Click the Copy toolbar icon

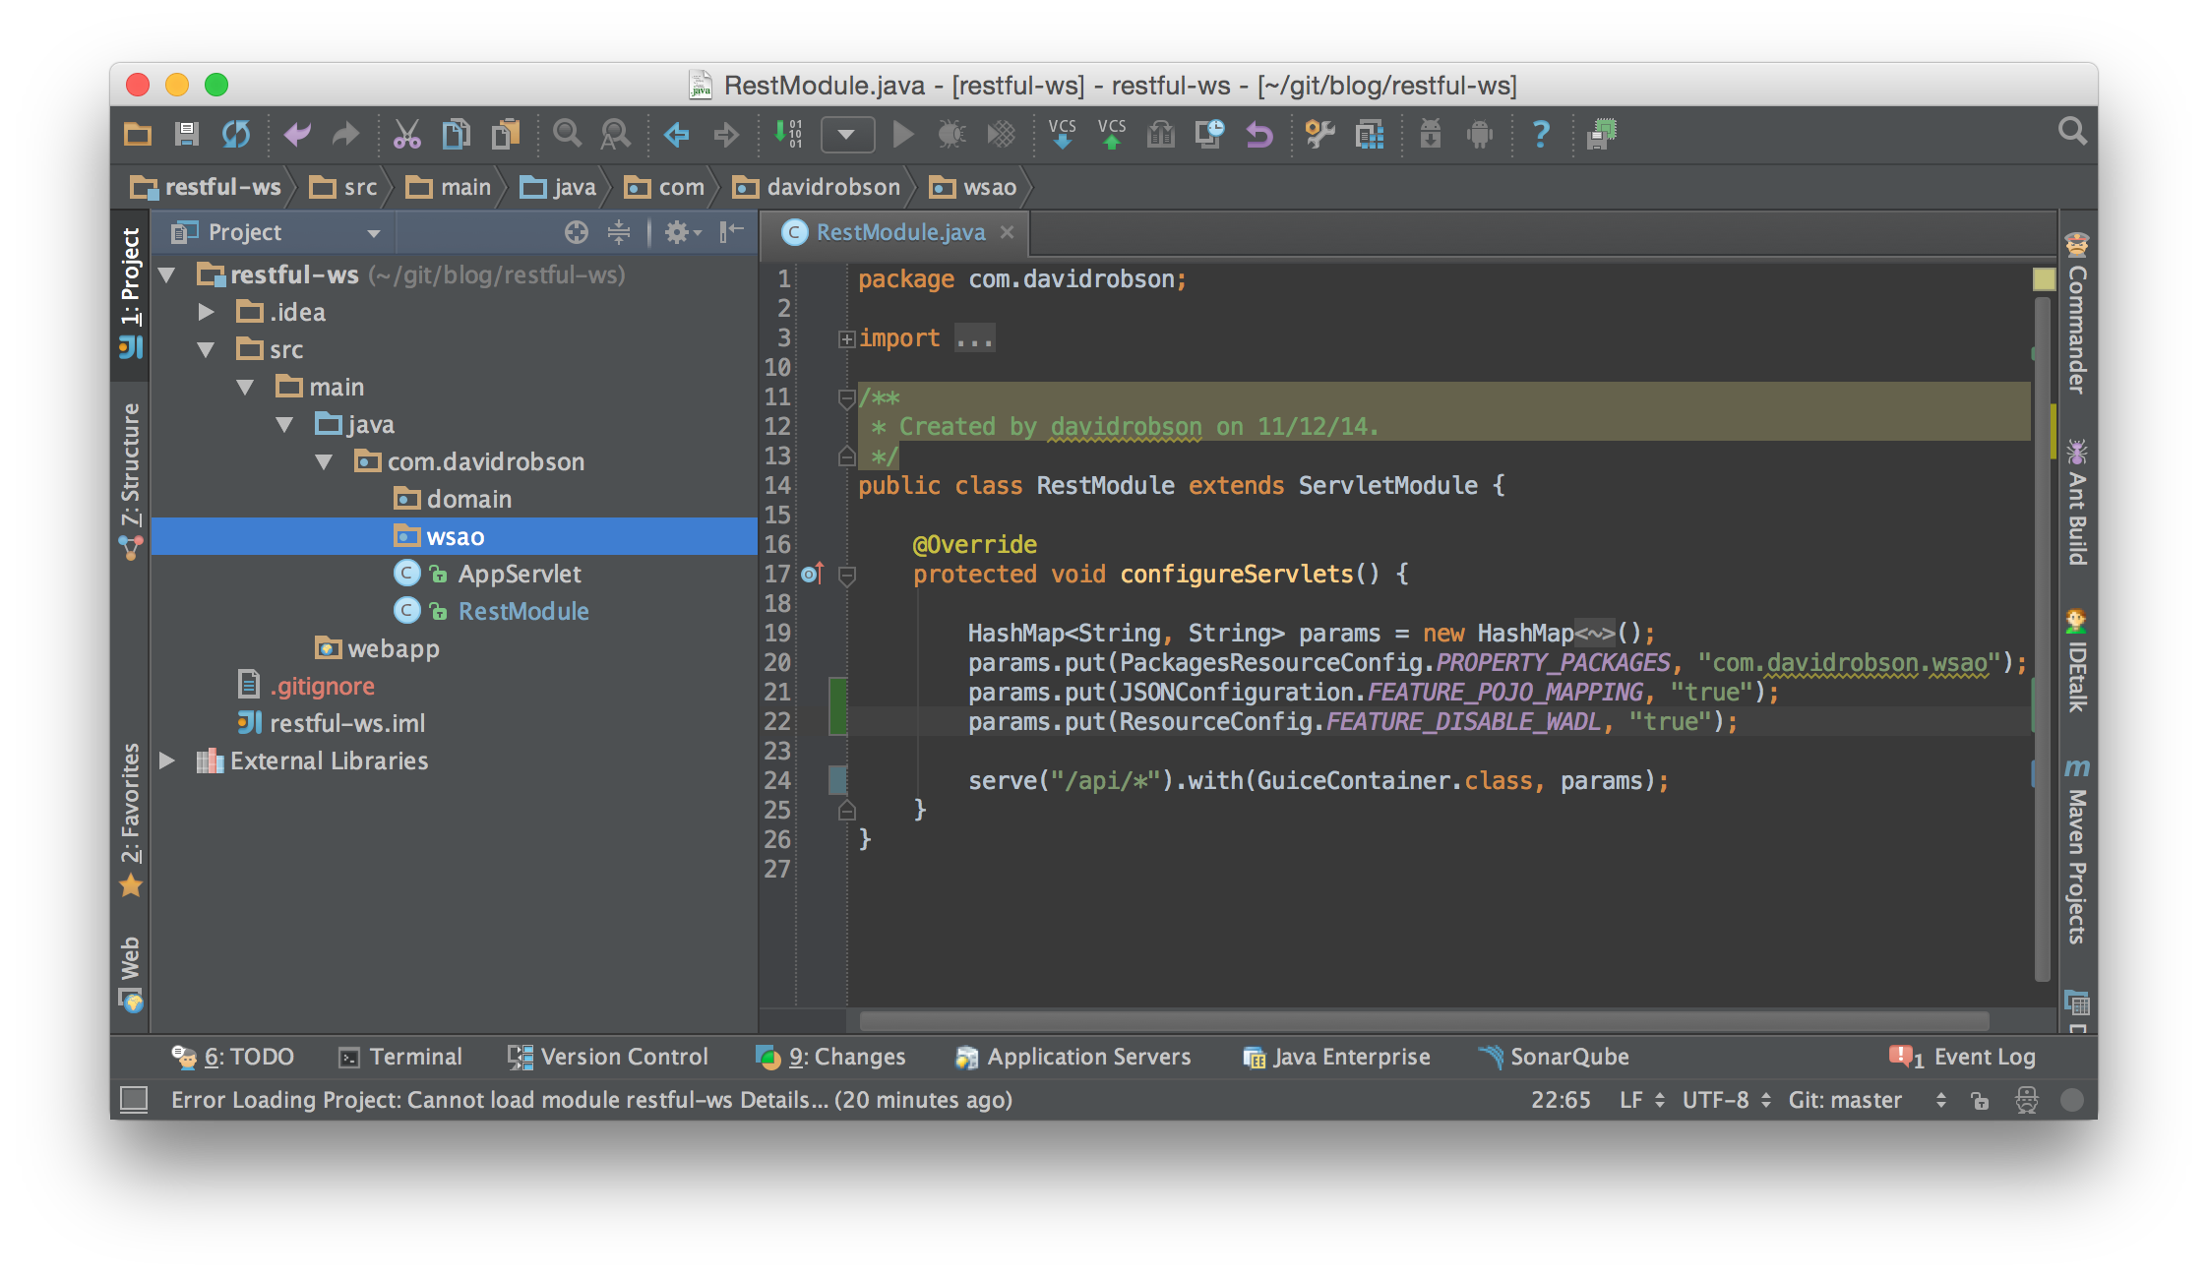tap(456, 134)
